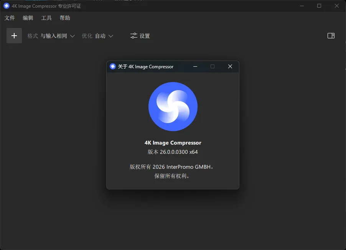Open the 设置 settings sliders button
This screenshot has width=346, height=250.
(x=140, y=36)
